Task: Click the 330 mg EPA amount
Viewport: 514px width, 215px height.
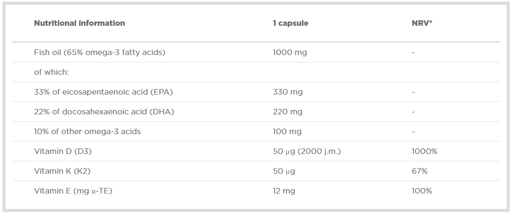Action: [287, 92]
